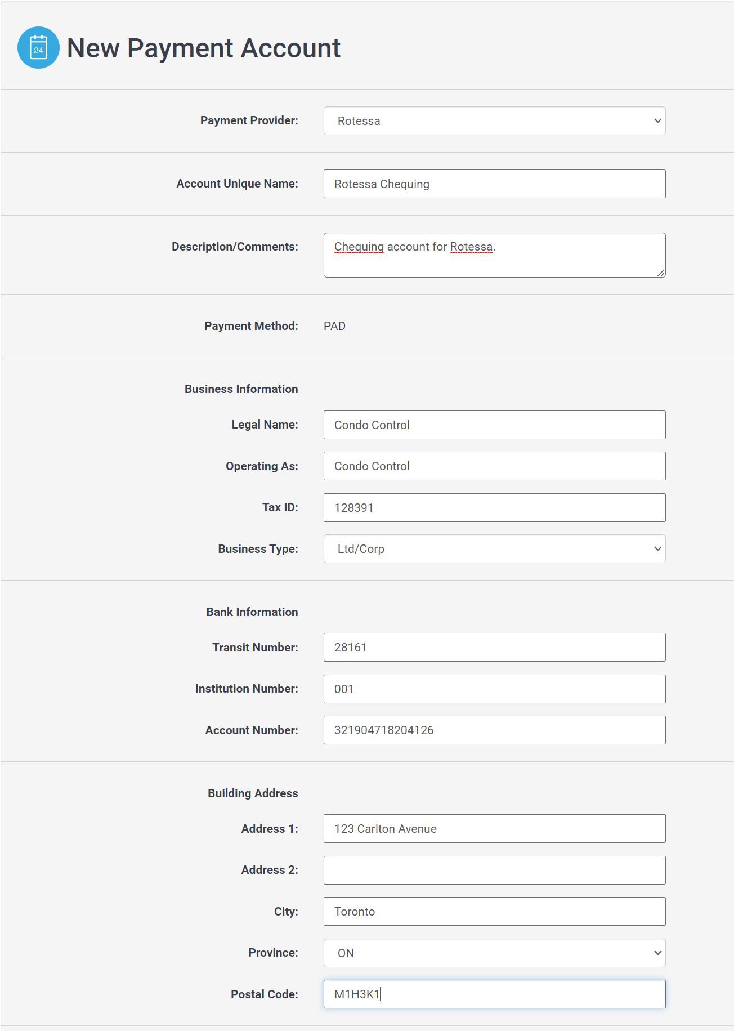Click the Tax ID field
The image size is (734, 1031).
click(494, 508)
